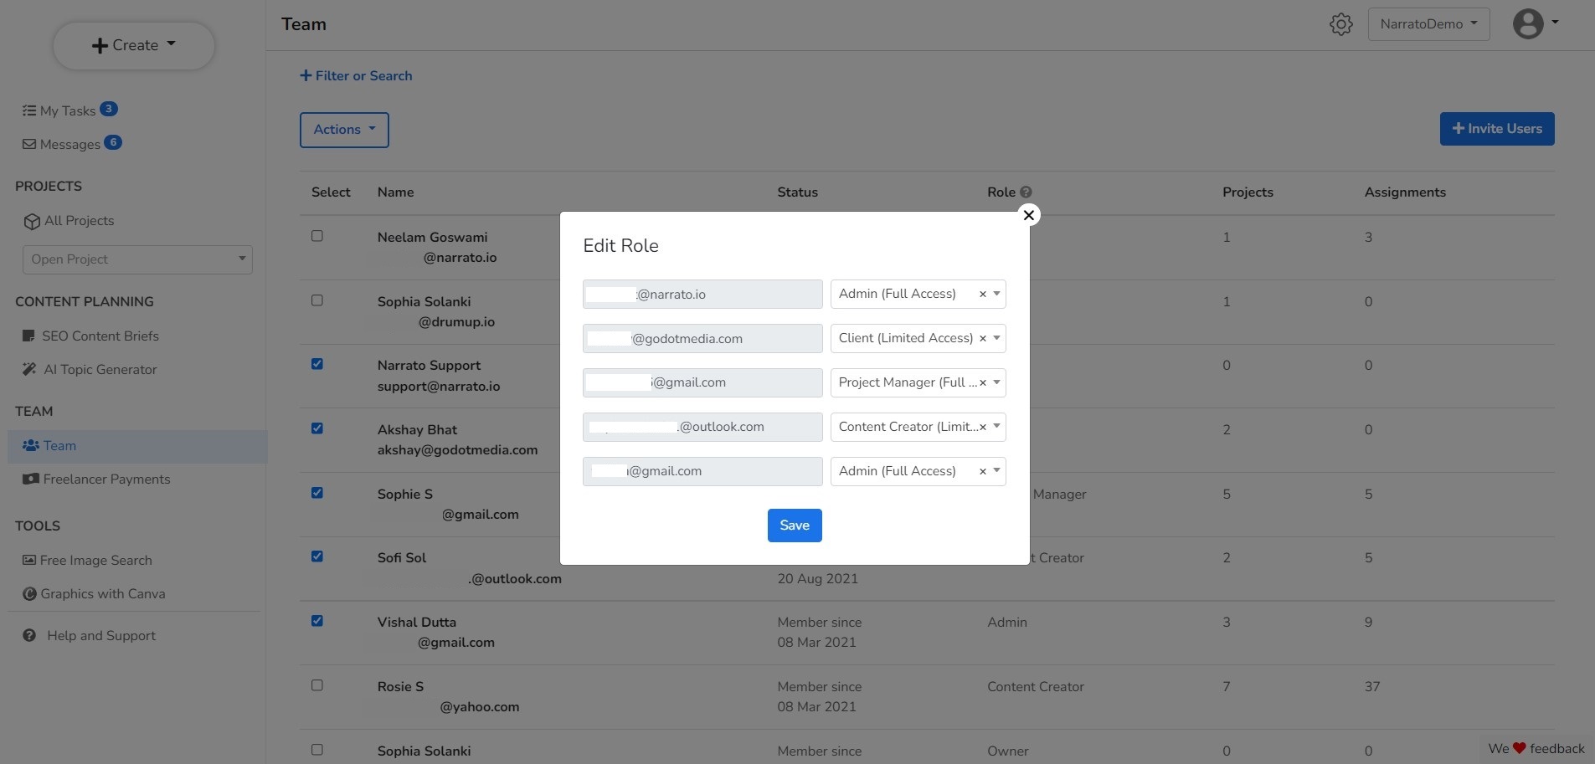Open SEO Content Briefs section
This screenshot has width=1595, height=764.
point(100,336)
